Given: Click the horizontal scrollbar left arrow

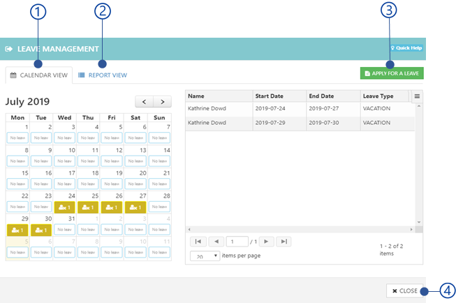Looking at the screenshot, I should (x=189, y=230).
